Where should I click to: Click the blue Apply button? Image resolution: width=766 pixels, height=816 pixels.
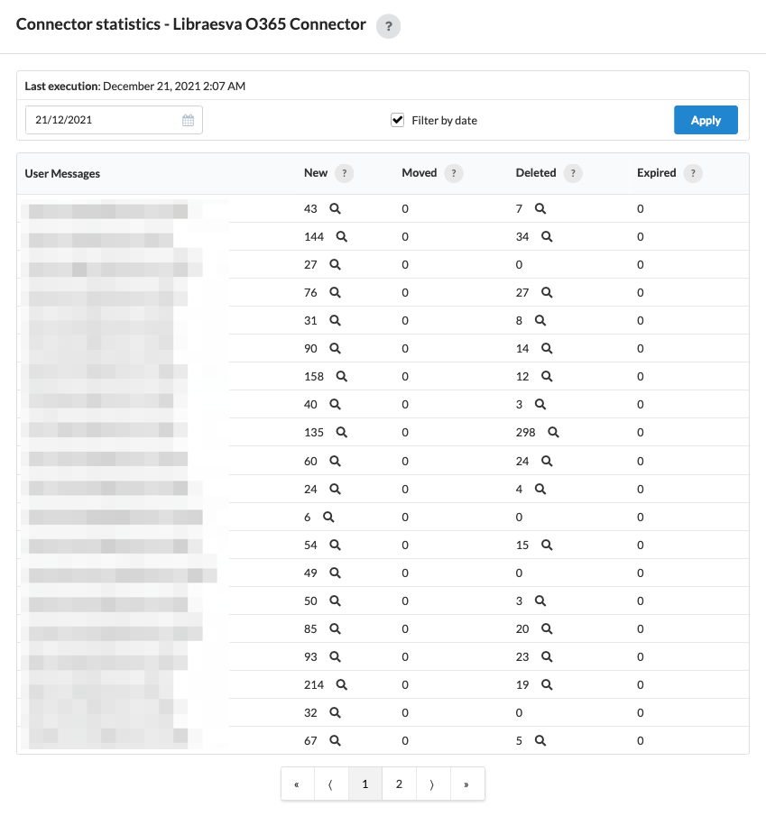tap(706, 120)
